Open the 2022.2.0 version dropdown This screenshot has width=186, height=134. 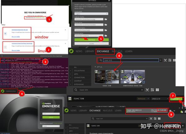pyautogui.click(x=159, y=99)
